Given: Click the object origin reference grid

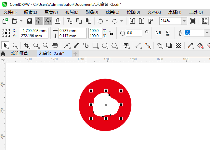Looking at the screenshot, I should 6,33.
